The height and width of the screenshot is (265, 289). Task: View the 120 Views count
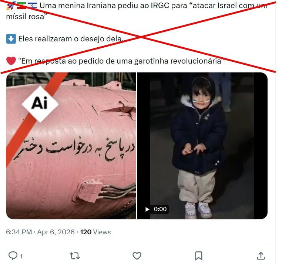(95, 232)
